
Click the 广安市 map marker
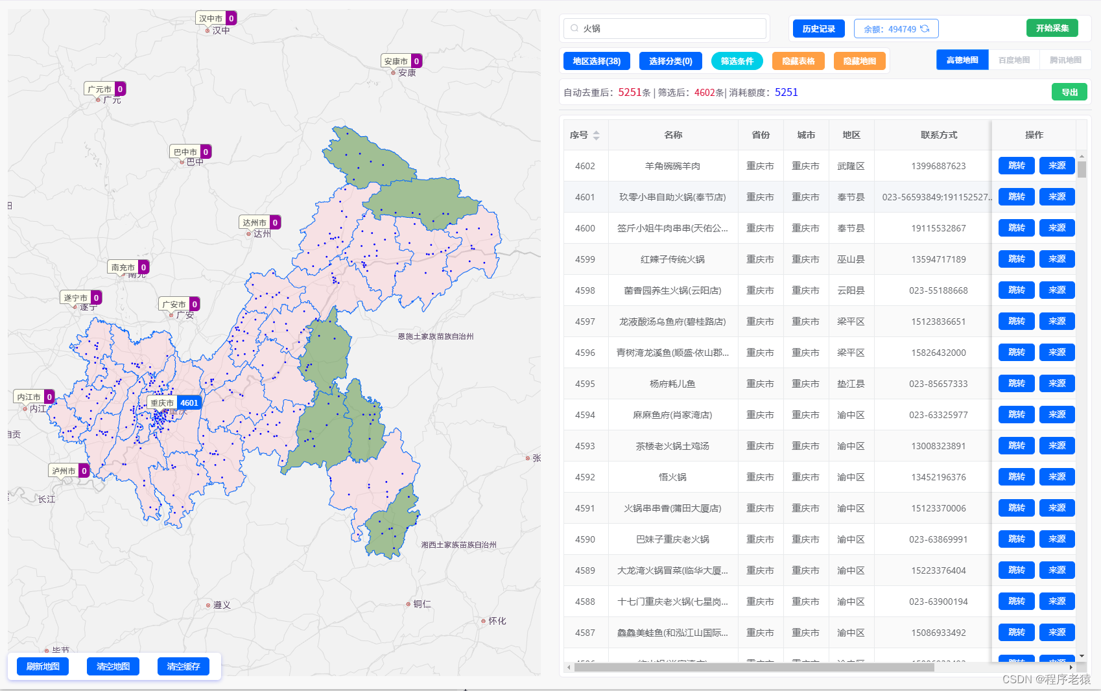(180, 304)
